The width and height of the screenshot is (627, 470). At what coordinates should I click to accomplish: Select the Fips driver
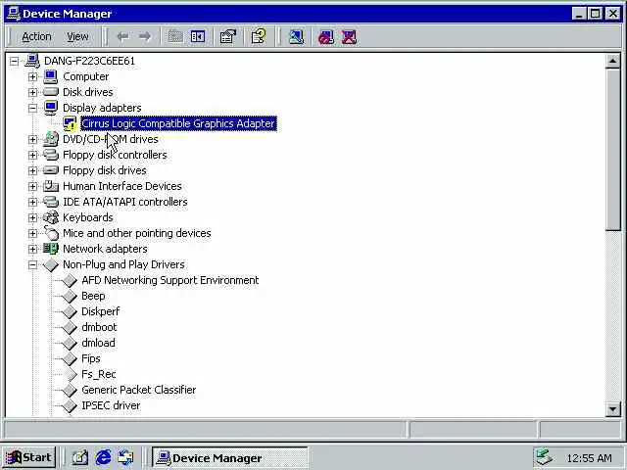(x=91, y=358)
